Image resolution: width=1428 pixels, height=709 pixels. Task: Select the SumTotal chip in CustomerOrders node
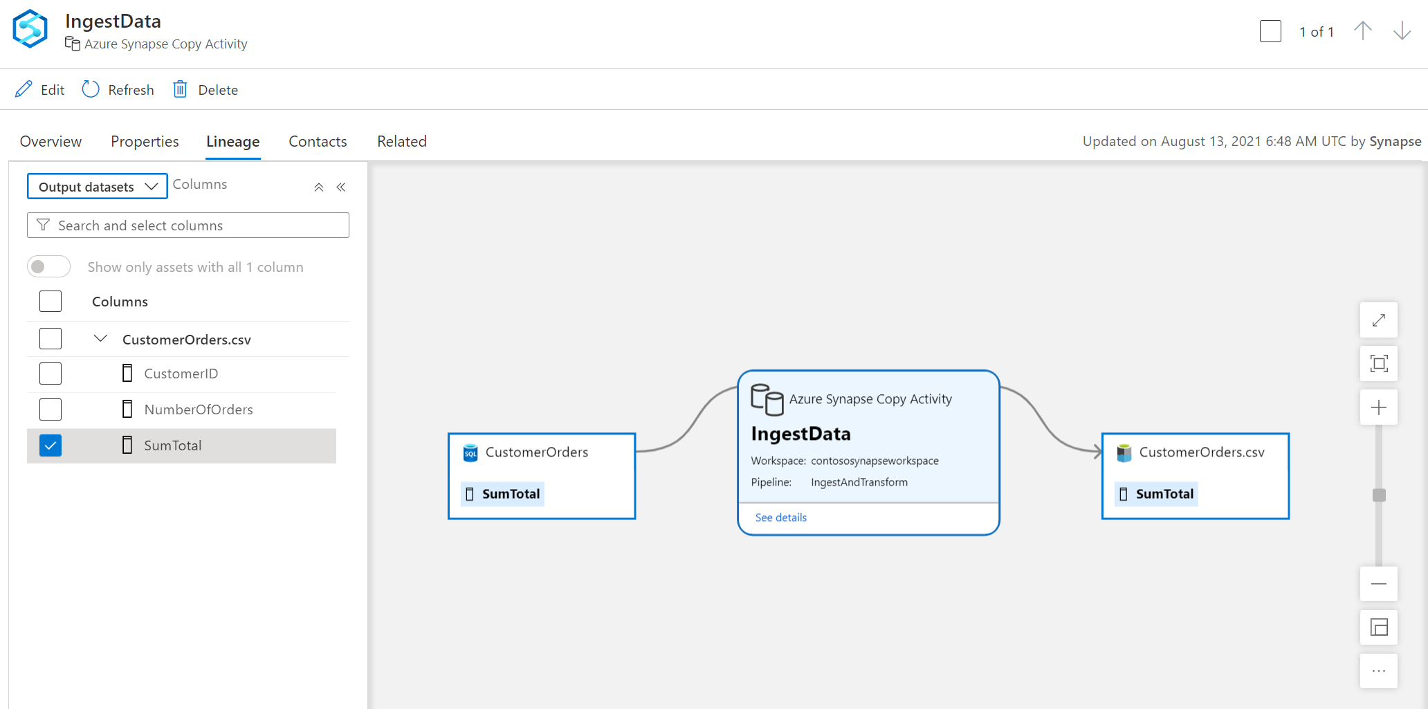[503, 494]
